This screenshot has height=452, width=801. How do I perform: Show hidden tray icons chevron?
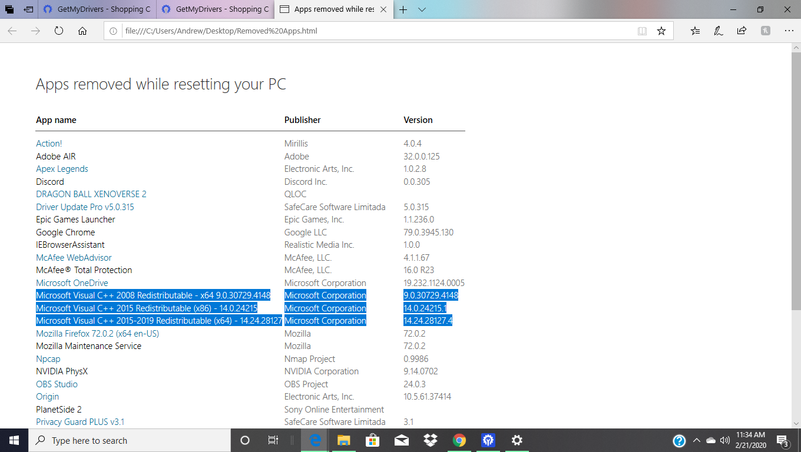click(x=696, y=440)
